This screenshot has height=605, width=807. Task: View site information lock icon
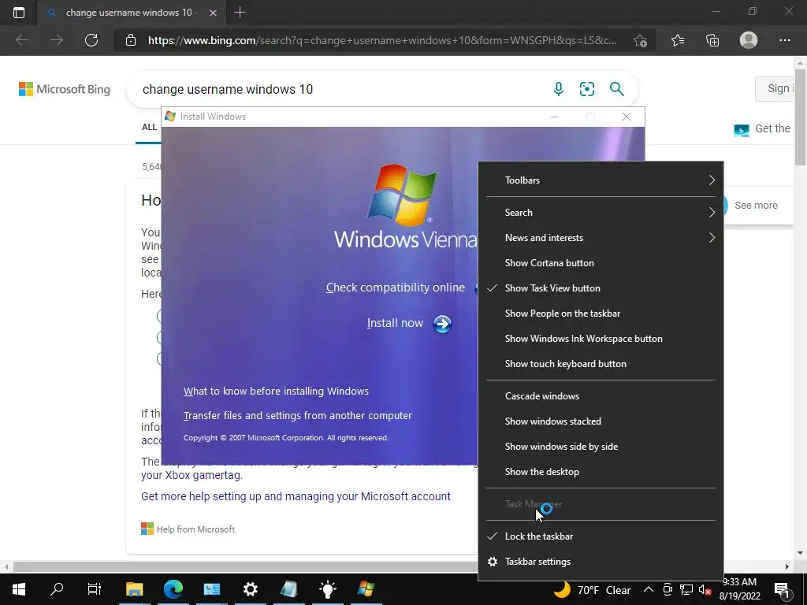[x=131, y=40]
